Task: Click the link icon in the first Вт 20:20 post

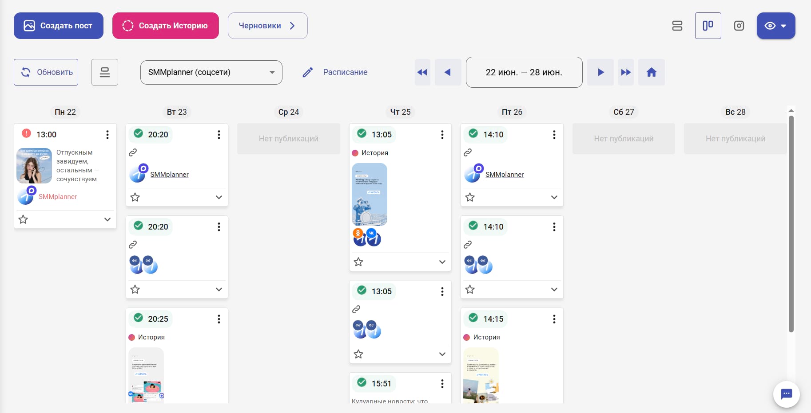Action: click(x=133, y=152)
